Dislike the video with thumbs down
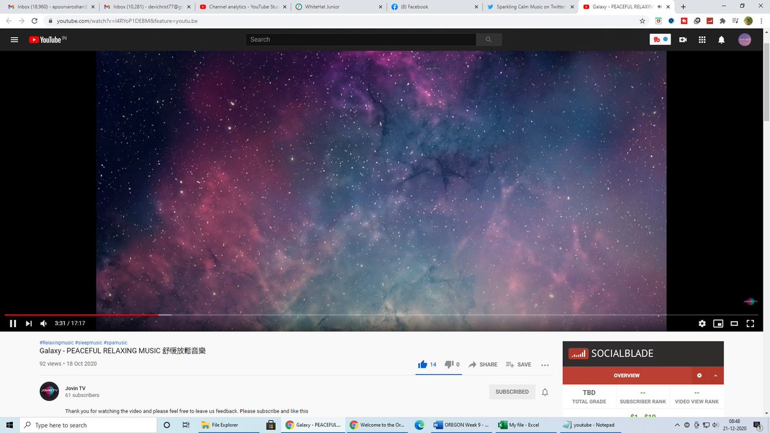The width and height of the screenshot is (770, 433). (x=452, y=364)
